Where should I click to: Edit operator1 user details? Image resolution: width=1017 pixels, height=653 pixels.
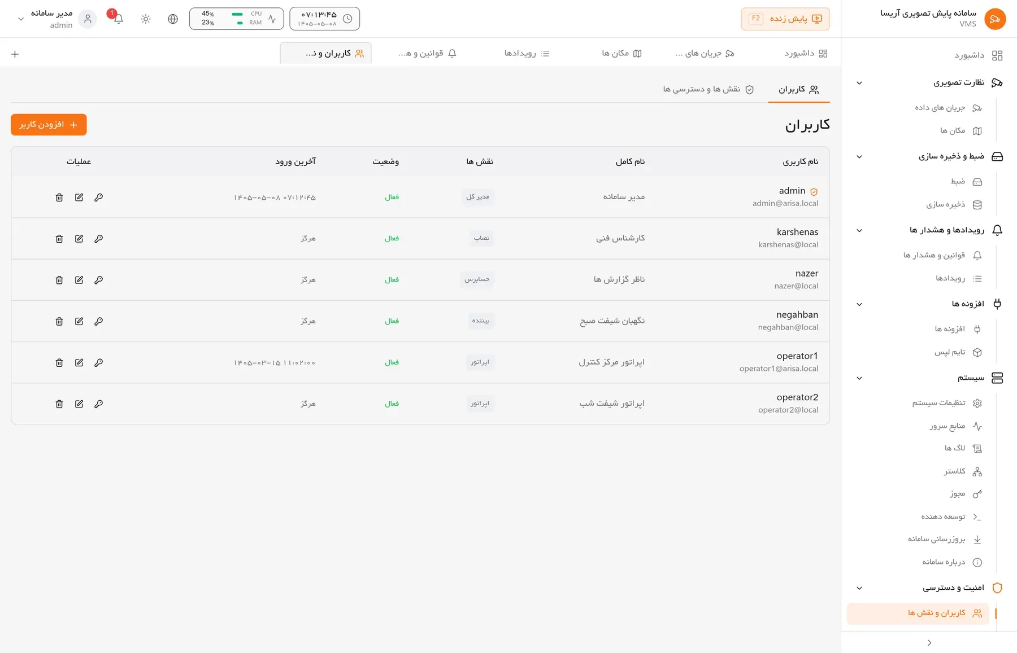coord(79,362)
